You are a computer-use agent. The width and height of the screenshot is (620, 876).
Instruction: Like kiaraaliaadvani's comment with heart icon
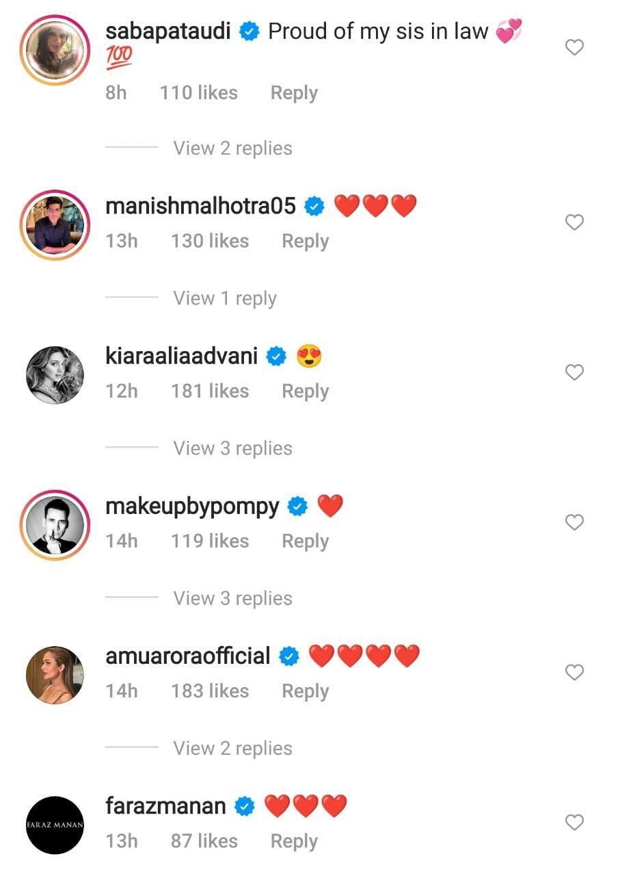click(x=575, y=372)
